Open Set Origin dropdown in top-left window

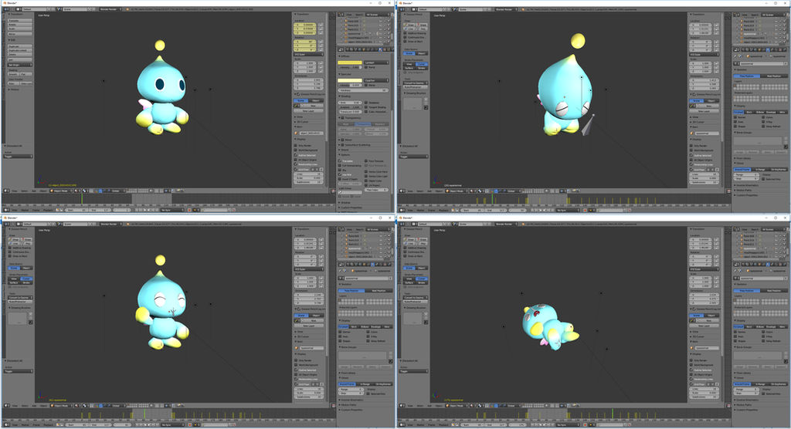point(19,65)
